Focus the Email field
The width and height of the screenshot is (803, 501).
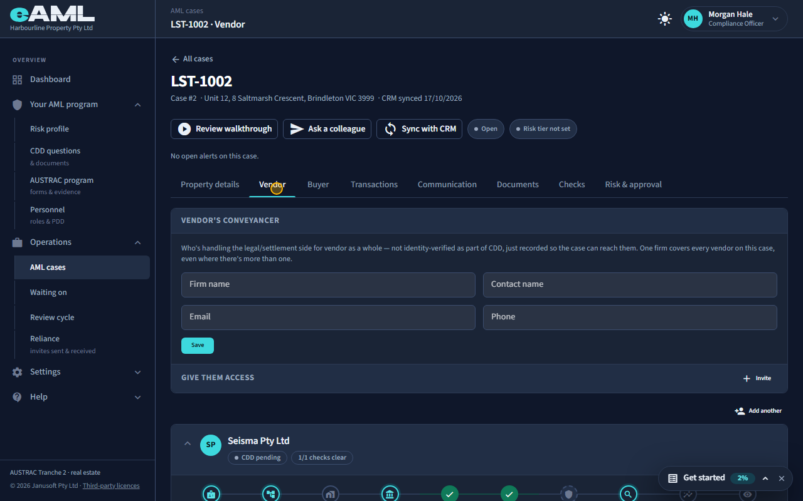[x=328, y=318]
